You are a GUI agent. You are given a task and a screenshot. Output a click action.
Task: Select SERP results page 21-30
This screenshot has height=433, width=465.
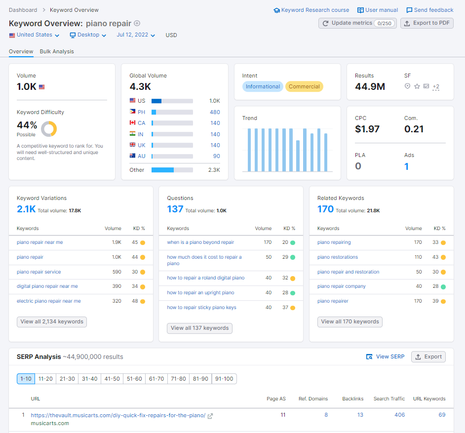[67, 379]
